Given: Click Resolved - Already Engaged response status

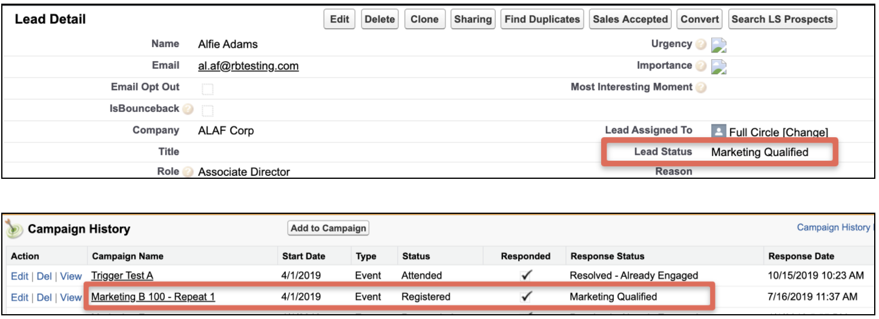Looking at the screenshot, I should click(x=634, y=275).
